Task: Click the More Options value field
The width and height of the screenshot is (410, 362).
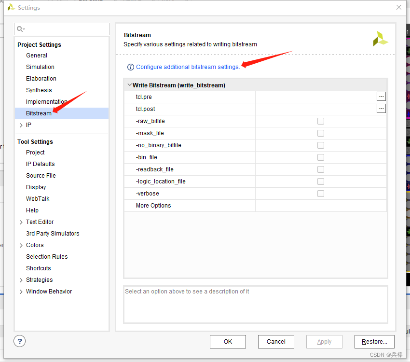Action: click(x=321, y=206)
